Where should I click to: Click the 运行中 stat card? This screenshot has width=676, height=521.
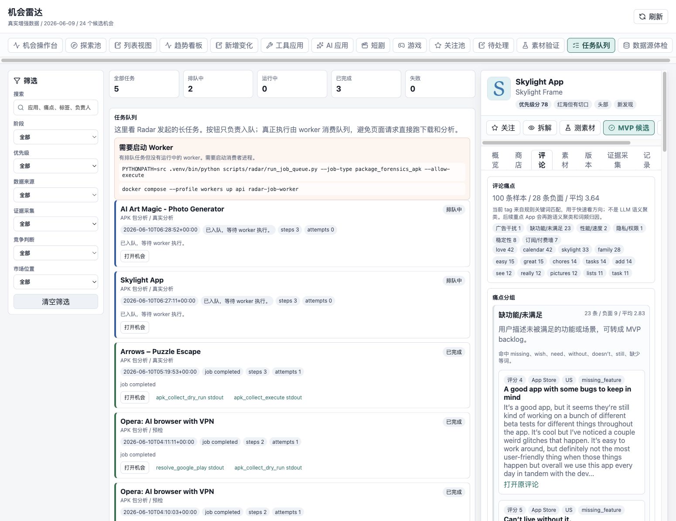point(292,84)
